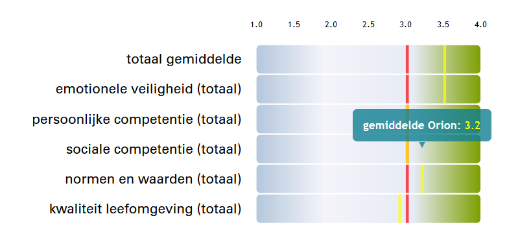Select the sociale competentie (totaal) label
The height and width of the screenshot is (251, 507).
click(154, 149)
